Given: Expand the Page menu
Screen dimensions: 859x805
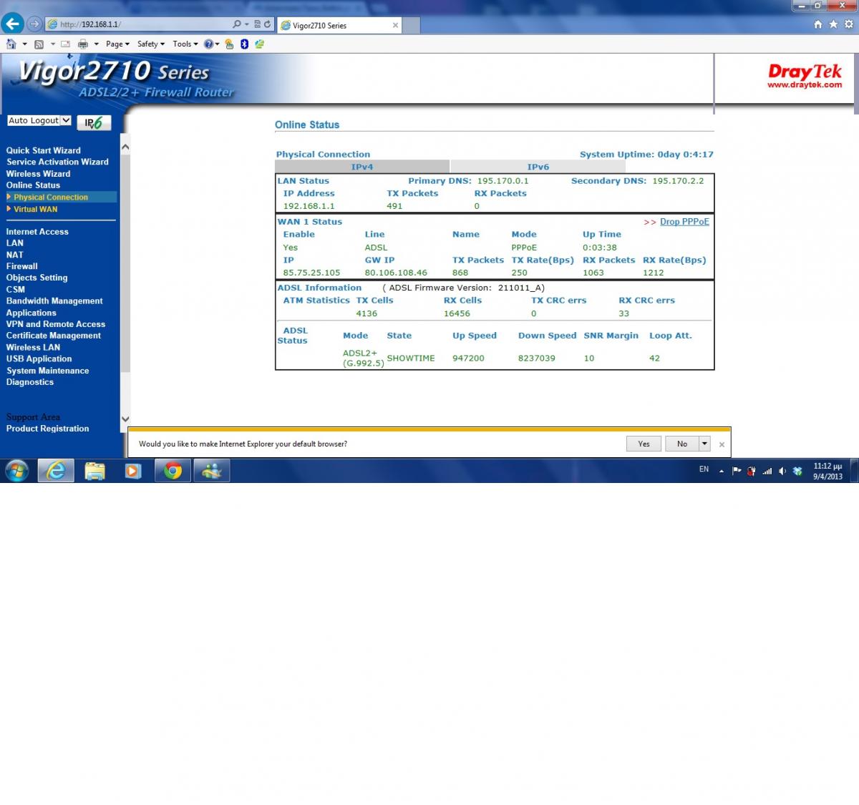Looking at the screenshot, I should click(x=117, y=44).
